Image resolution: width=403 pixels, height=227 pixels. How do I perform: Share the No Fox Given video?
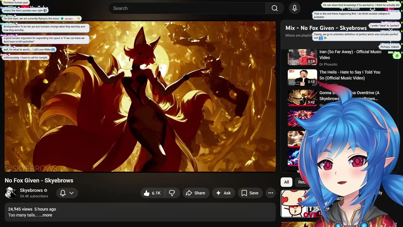196,193
